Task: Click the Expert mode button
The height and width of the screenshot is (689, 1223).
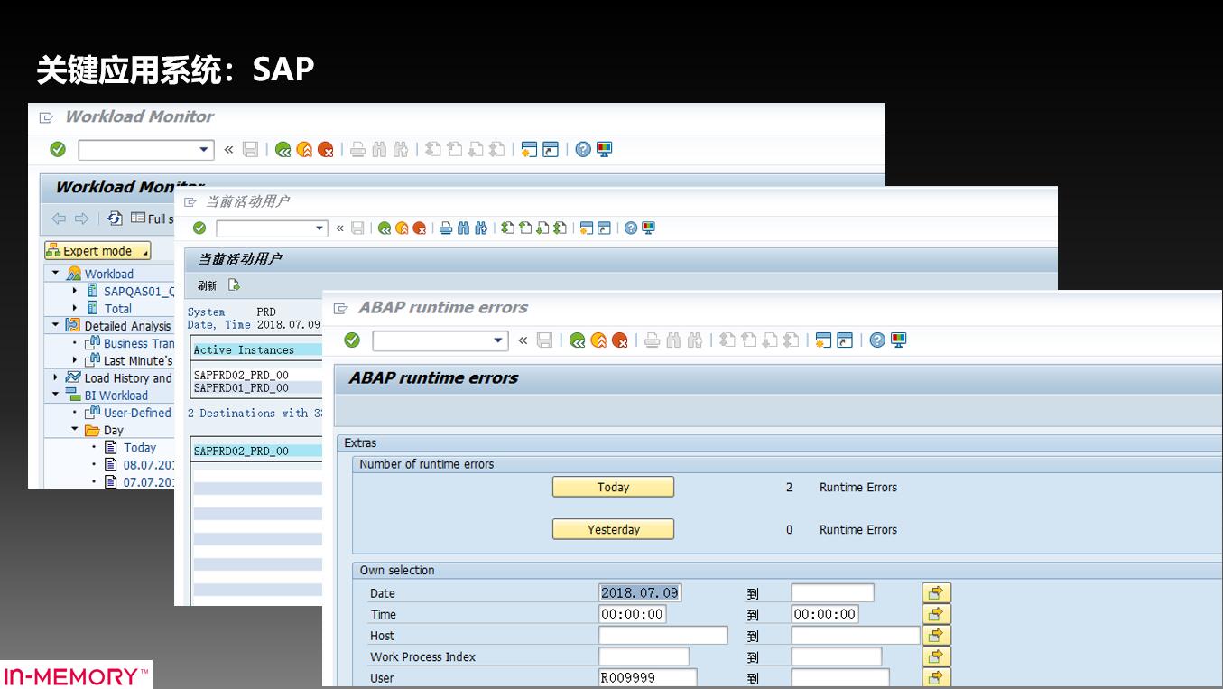Action: tap(97, 250)
